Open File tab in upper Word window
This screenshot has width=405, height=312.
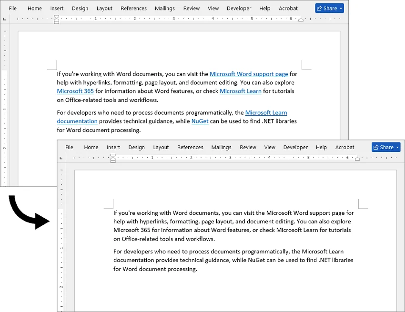13,8
